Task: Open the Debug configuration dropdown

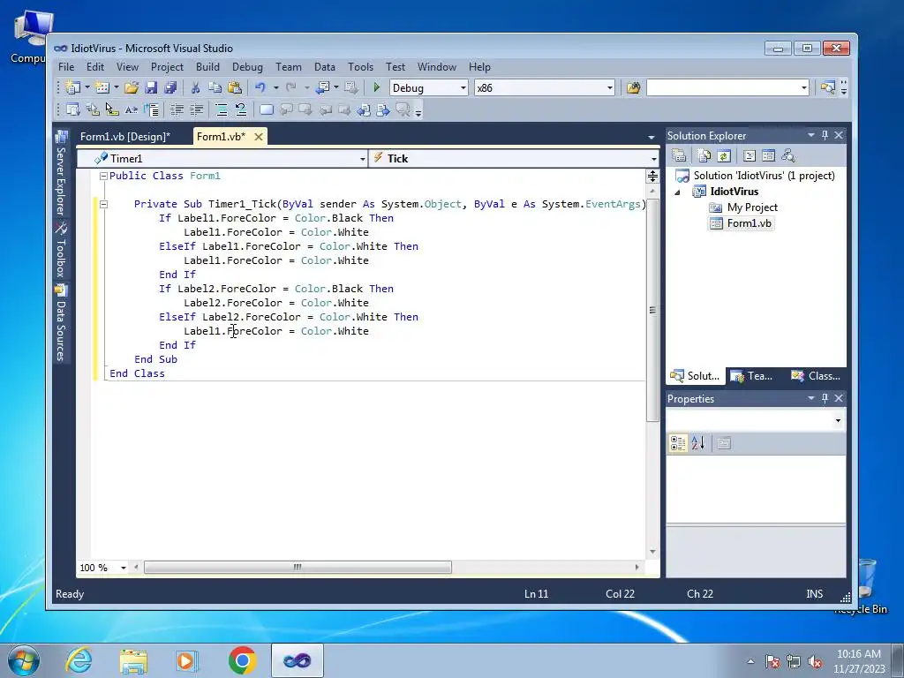Action: tap(463, 87)
